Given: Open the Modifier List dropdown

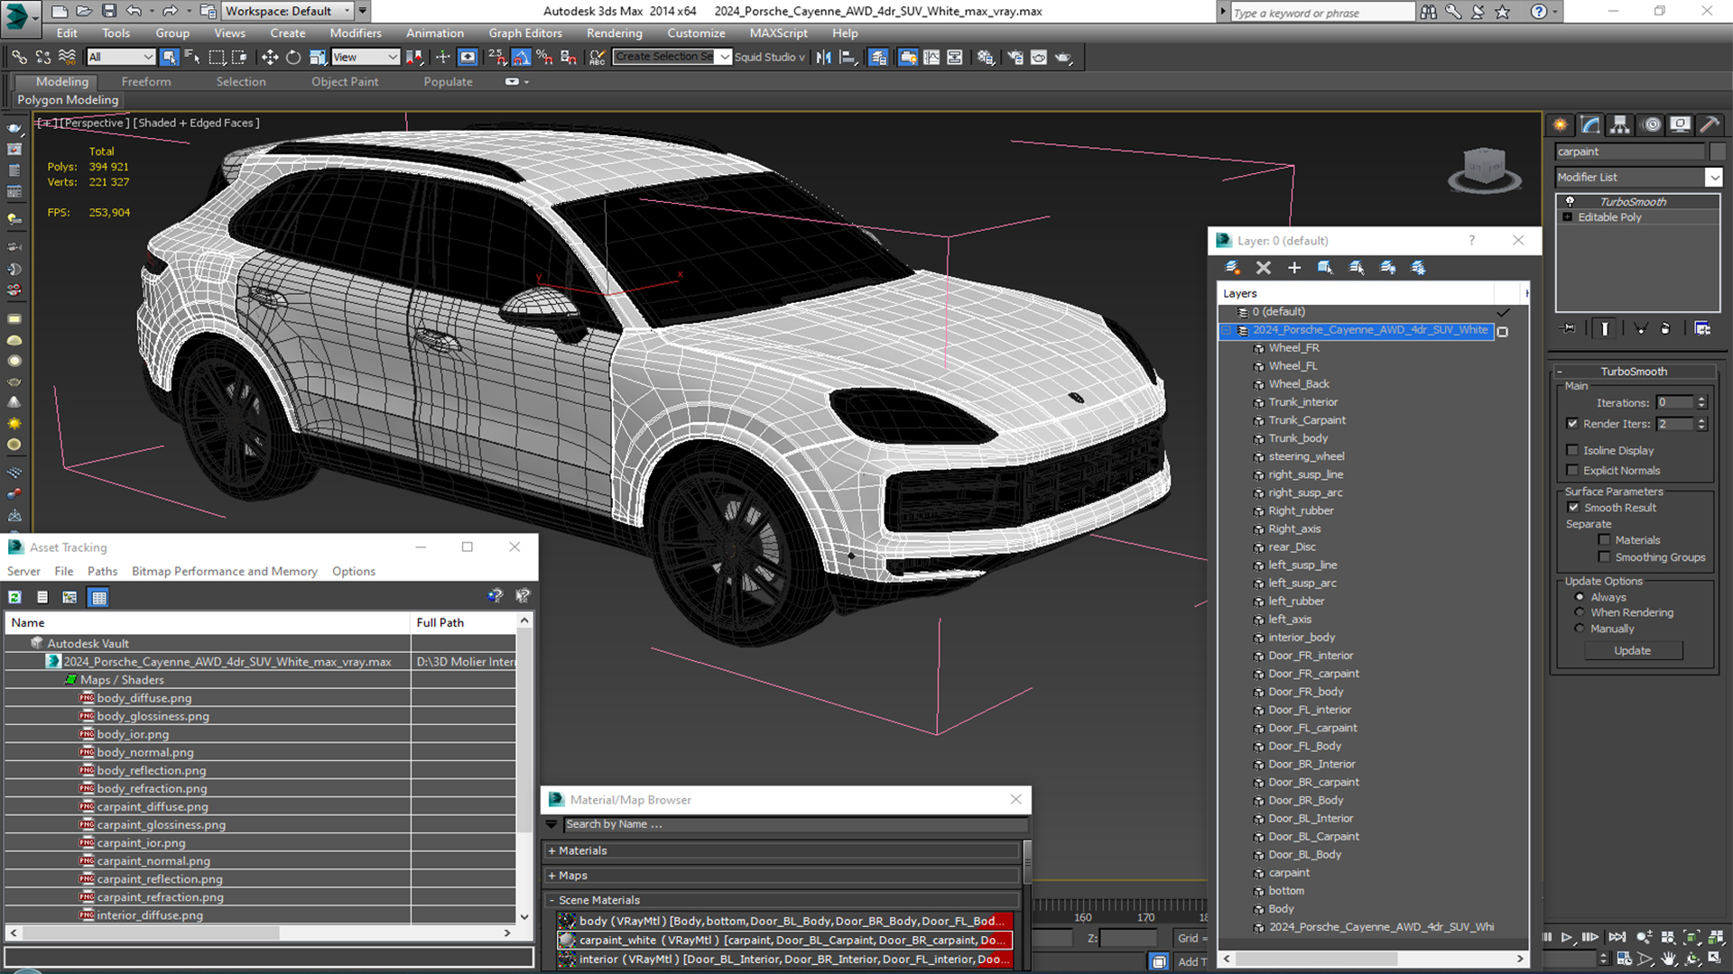Looking at the screenshot, I should point(1713,178).
